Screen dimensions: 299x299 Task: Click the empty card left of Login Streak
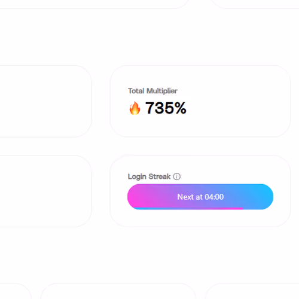[45, 191]
